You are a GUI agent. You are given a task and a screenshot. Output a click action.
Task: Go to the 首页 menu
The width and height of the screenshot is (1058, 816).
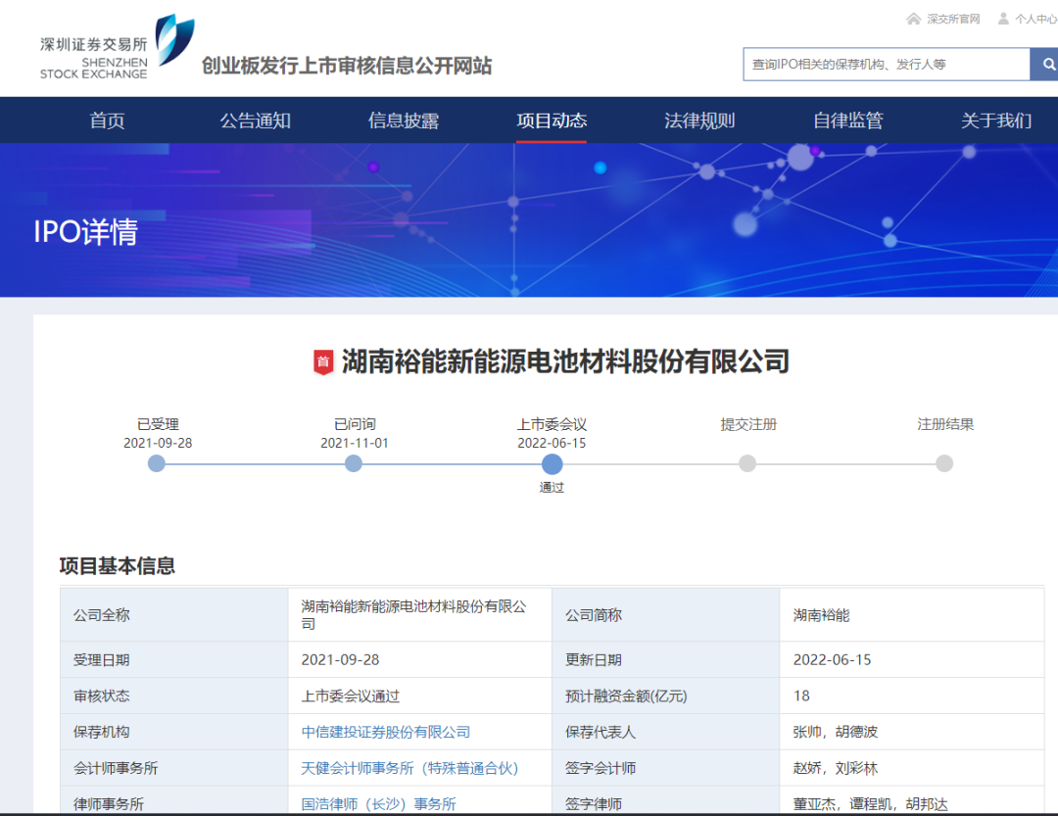pos(107,120)
